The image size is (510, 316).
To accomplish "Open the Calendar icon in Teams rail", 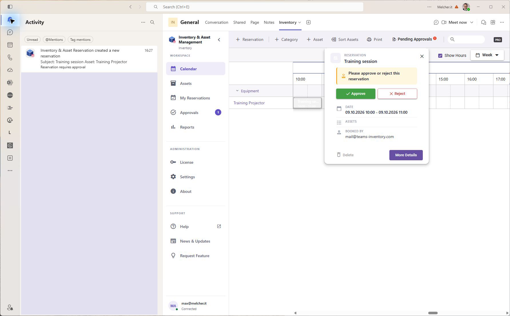I will click(10, 45).
